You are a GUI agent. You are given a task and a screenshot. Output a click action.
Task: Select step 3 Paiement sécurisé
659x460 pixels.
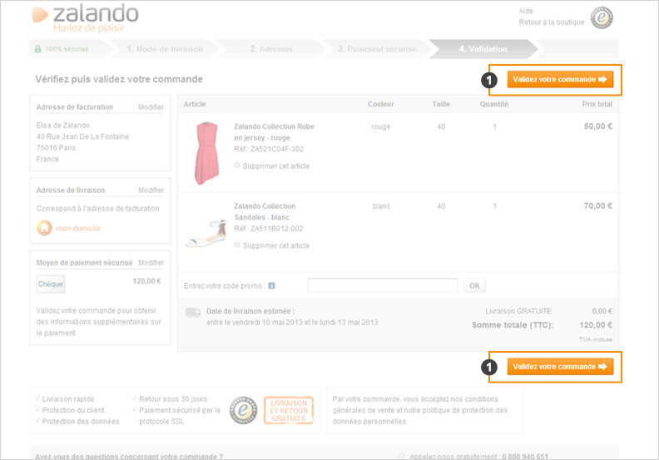tap(377, 49)
